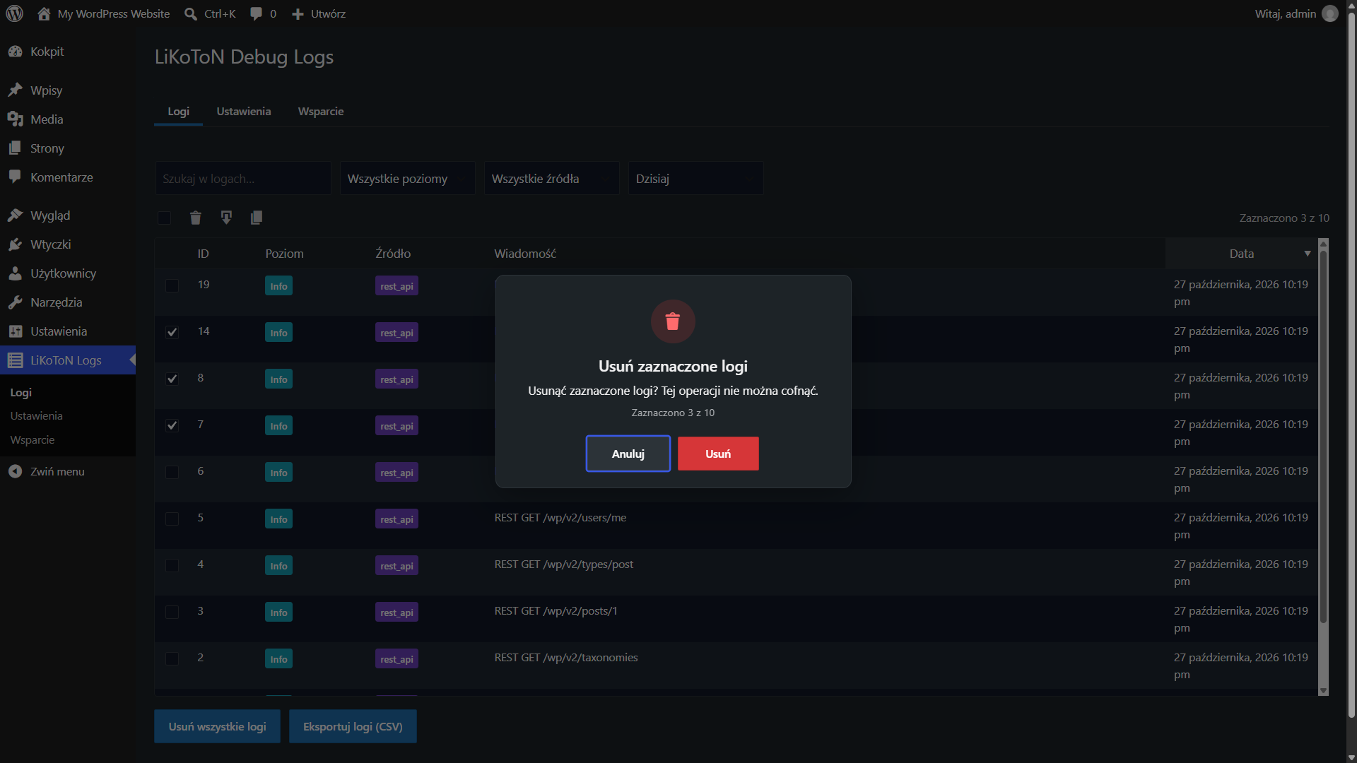Open Wpisy posts menu
This screenshot has width=1357, height=763.
pyautogui.click(x=68, y=90)
